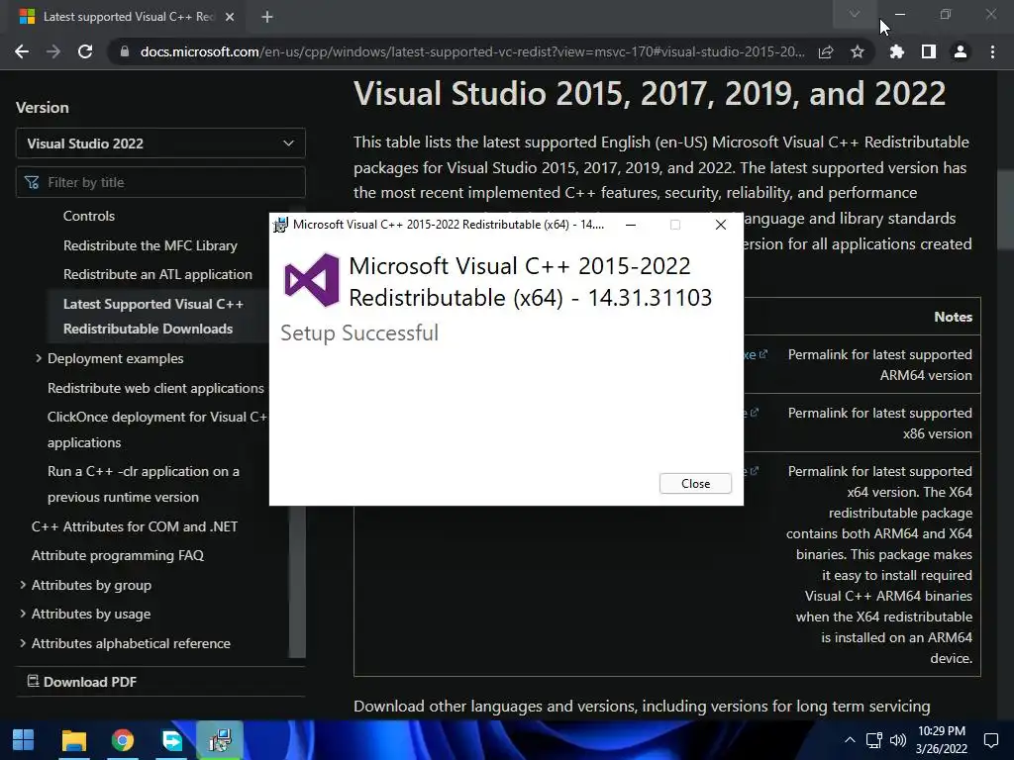The width and height of the screenshot is (1014, 760).
Task: Open File Explorer from the taskbar
Action: click(x=73, y=740)
